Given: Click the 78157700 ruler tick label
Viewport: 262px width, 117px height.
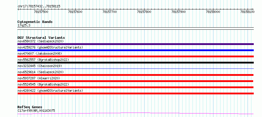Looking at the screenshot, I should 110,12.
